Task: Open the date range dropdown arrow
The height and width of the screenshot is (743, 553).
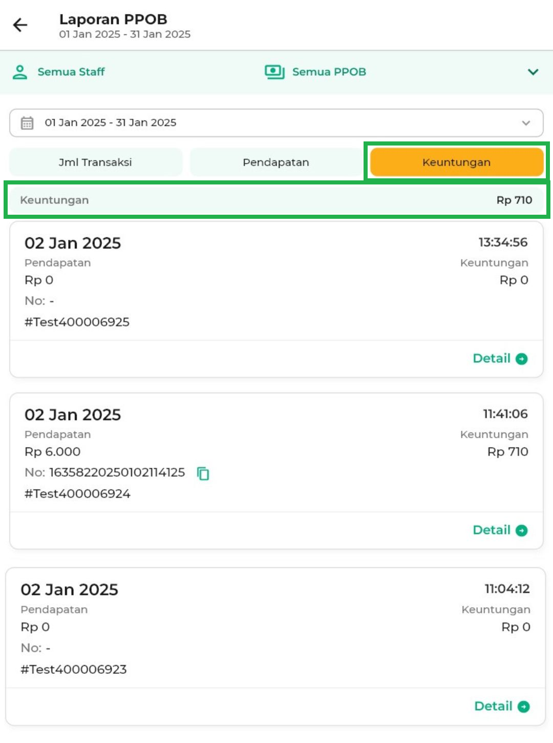Action: pyautogui.click(x=526, y=123)
